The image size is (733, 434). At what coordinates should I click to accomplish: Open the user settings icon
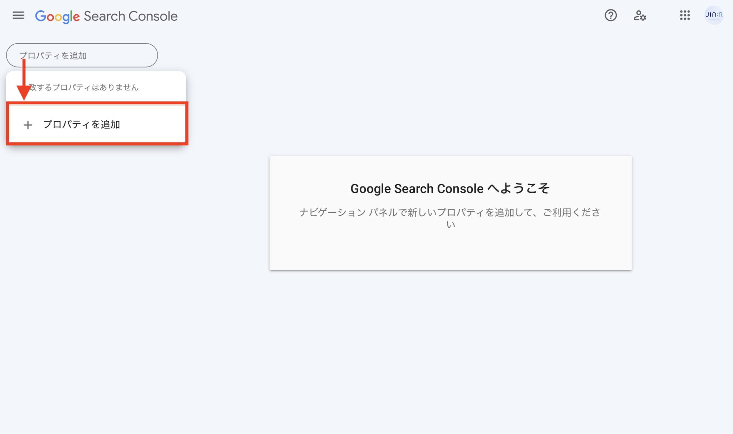640,15
